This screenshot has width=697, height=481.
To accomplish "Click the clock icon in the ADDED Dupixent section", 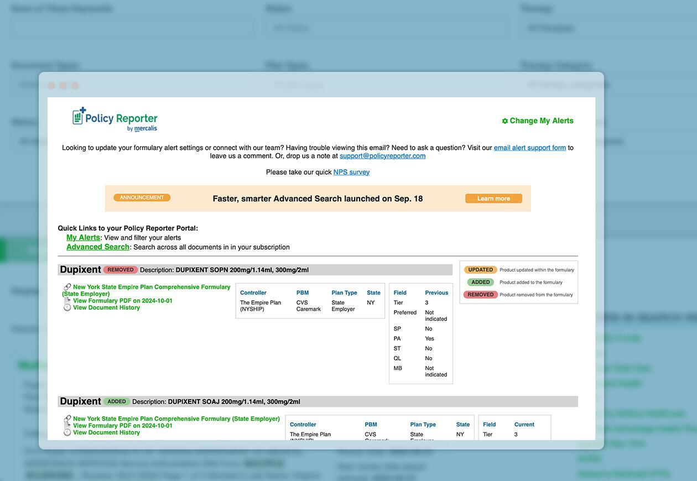I will point(67,432).
